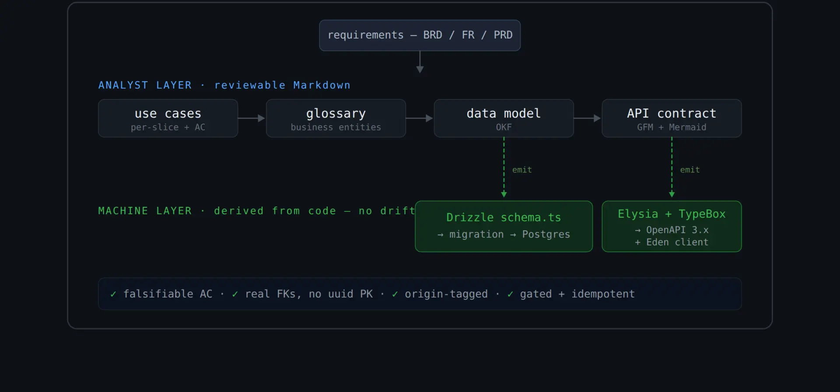840x392 pixels.
Task: Click the 'per-slice + AC' subtitle
Action: (168, 127)
